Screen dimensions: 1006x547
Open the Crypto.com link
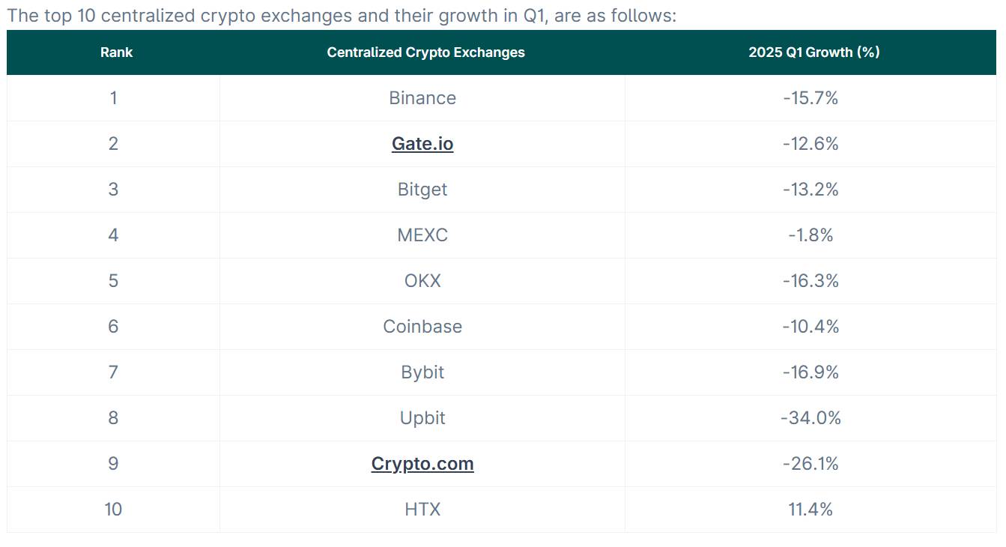[x=422, y=464]
